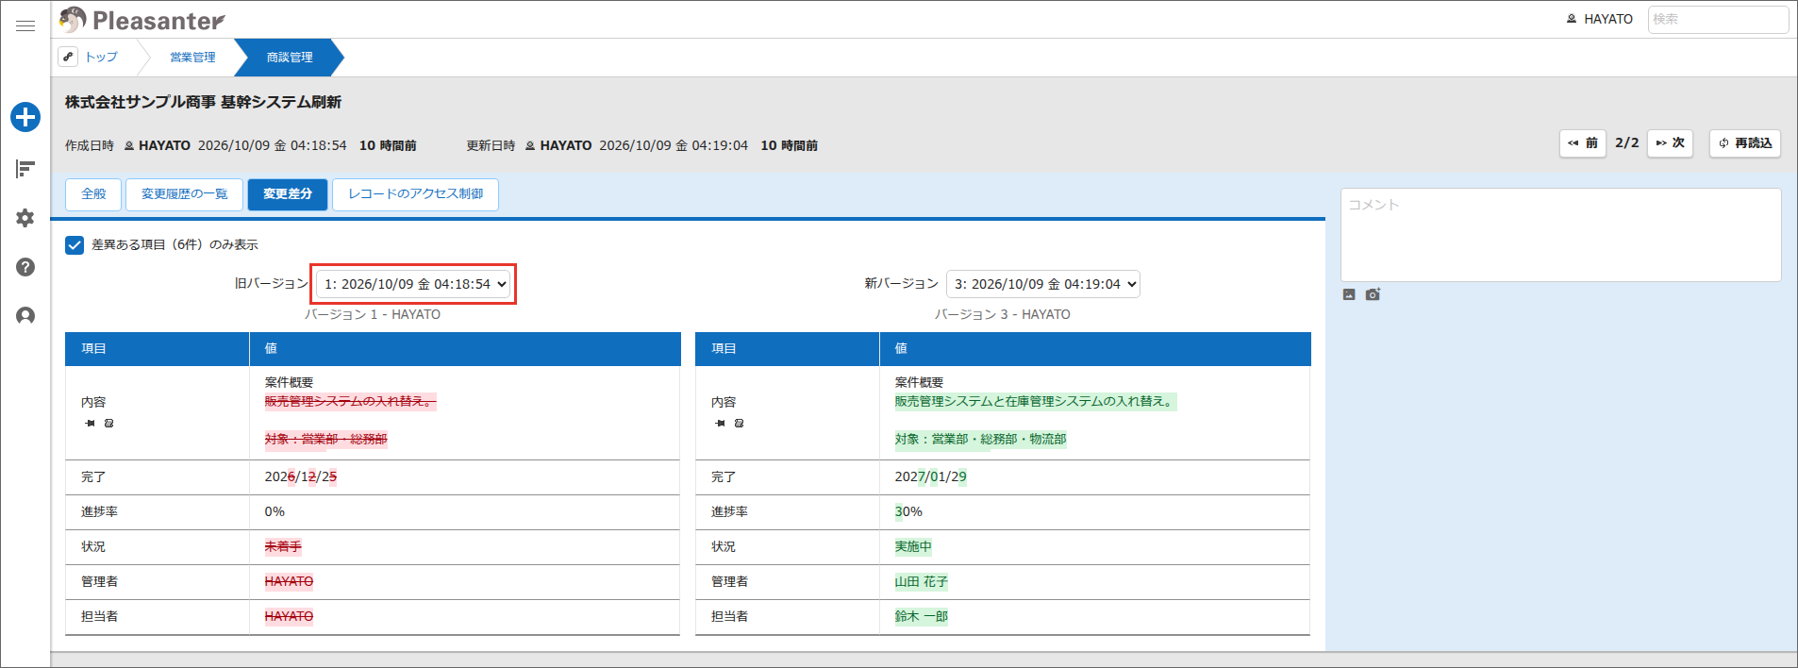Click the バージョン 3 - HAYATO label
Image resolution: width=1798 pixels, height=668 pixels.
[1003, 315]
